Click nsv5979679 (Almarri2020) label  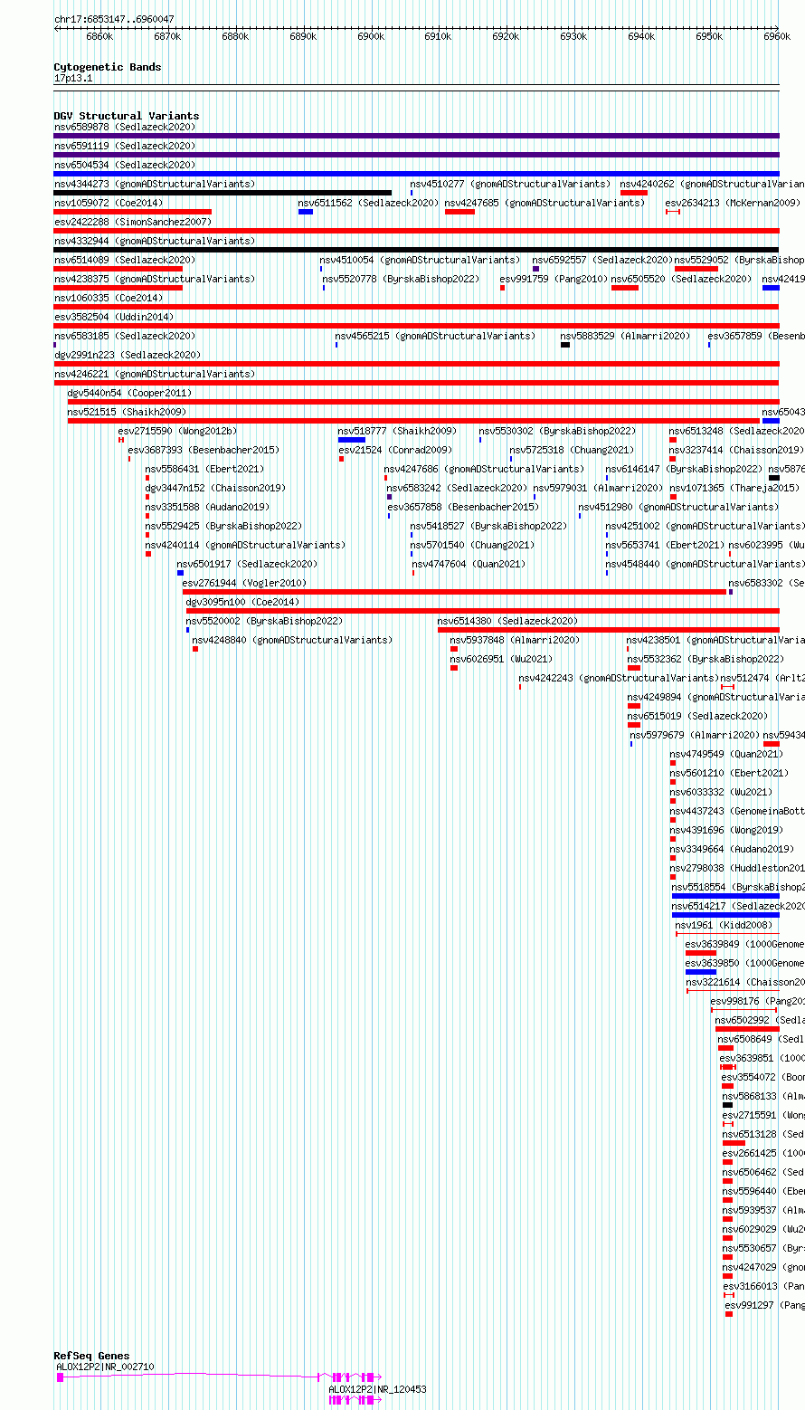coord(696,735)
